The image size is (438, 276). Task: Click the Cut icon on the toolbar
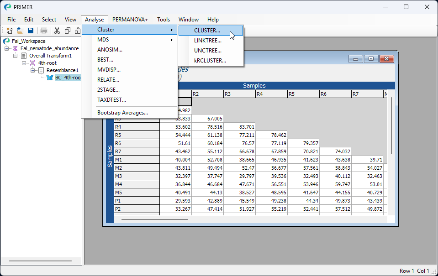pyautogui.click(x=57, y=30)
